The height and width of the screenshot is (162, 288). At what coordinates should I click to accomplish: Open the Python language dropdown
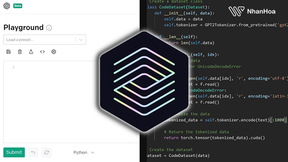click(x=84, y=152)
